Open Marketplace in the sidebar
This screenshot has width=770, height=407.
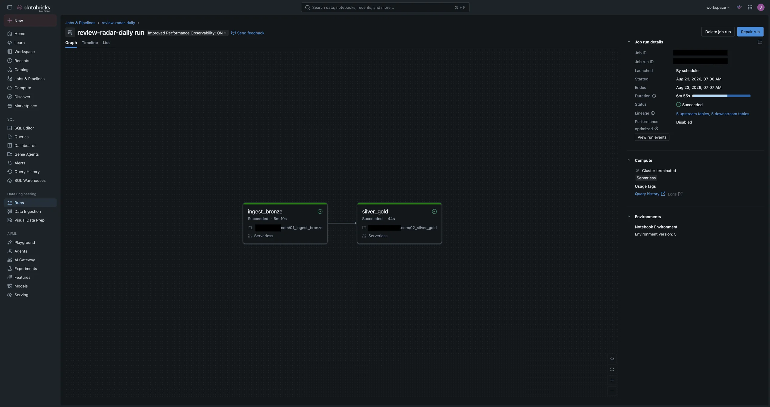tap(30, 106)
